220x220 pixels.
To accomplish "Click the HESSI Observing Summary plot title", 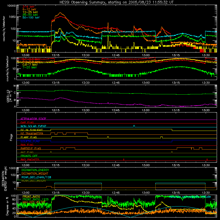I will [x=117, y=2].
